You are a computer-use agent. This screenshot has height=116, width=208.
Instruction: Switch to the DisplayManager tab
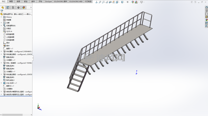[x=24, y=8]
